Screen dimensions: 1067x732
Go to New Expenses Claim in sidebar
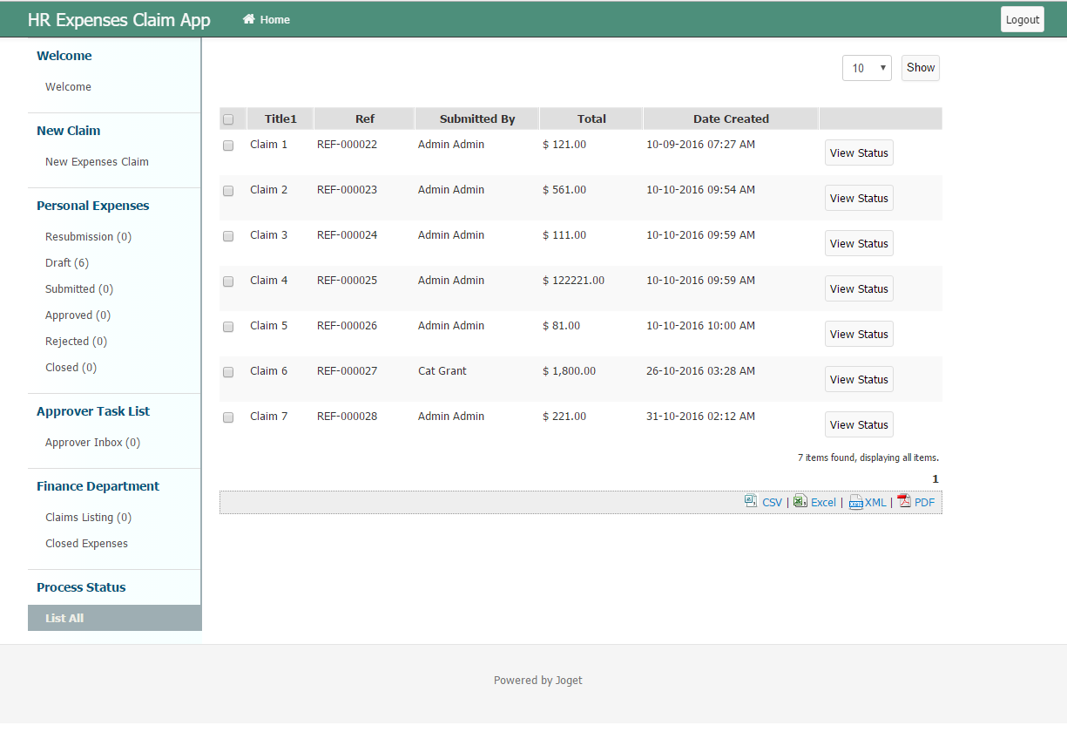point(97,161)
